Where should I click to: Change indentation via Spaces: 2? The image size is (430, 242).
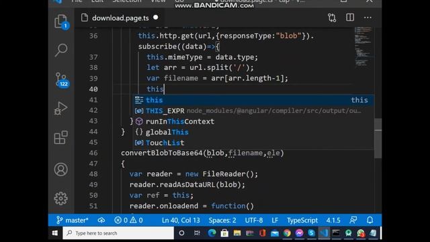point(222,220)
